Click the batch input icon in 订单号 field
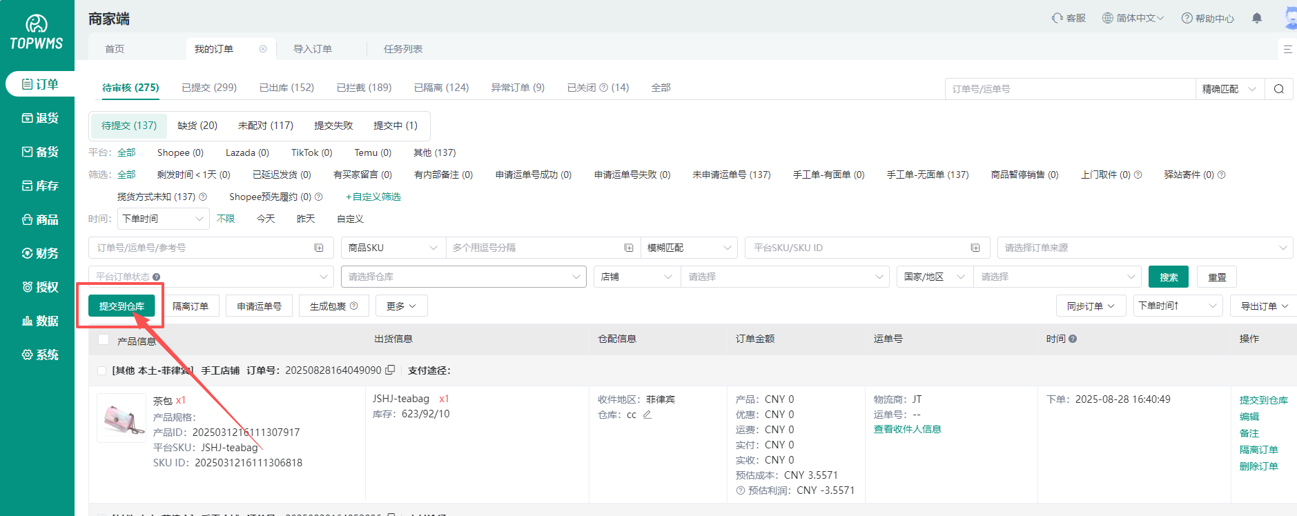Image resolution: width=1297 pixels, height=516 pixels. click(319, 248)
